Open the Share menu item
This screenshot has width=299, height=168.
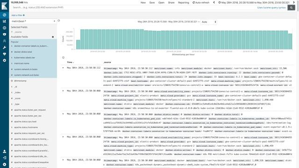(x=171, y=3)
